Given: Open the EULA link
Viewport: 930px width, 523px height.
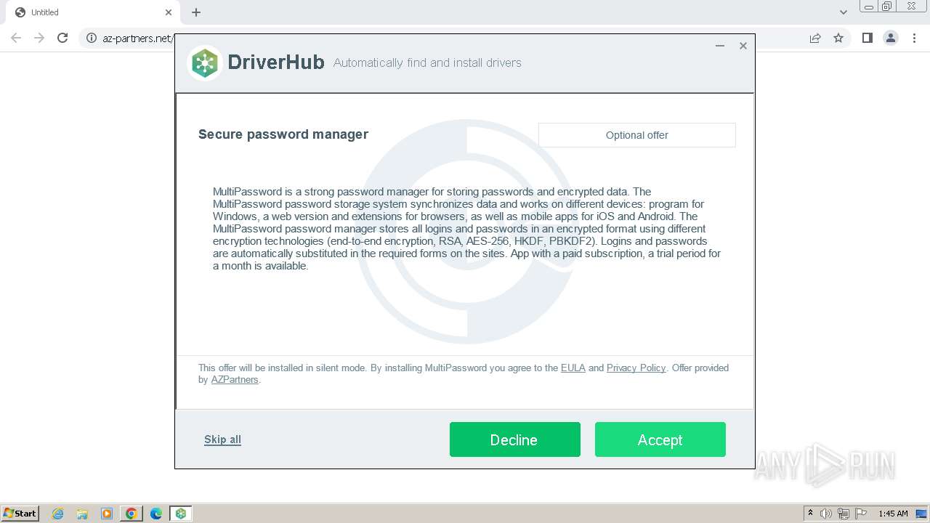Looking at the screenshot, I should pos(573,368).
